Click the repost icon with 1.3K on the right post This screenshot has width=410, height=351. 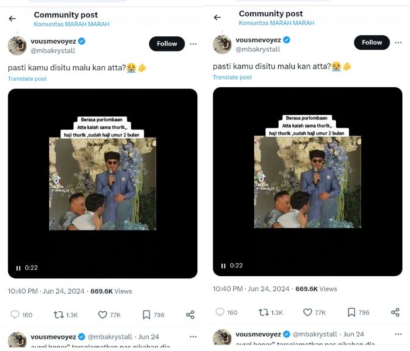(x=264, y=312)
